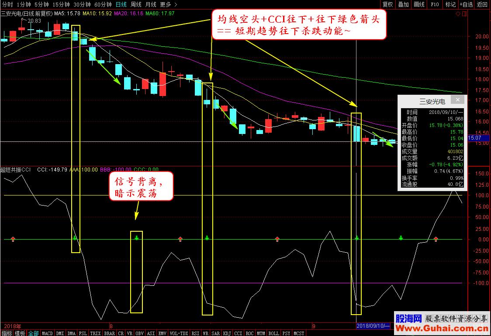Select the 5分钟 period tab
Screen dimensions: 491x336
tap(41, 4)
